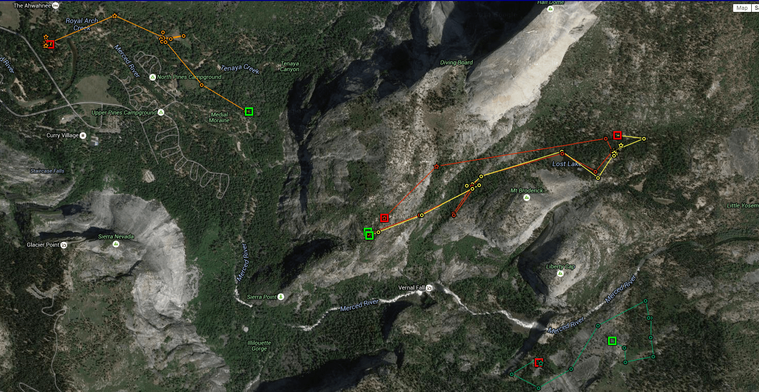
Task: Click the Tenaya Canyon label
Action: pyautogui.click(x=289, y=67)
